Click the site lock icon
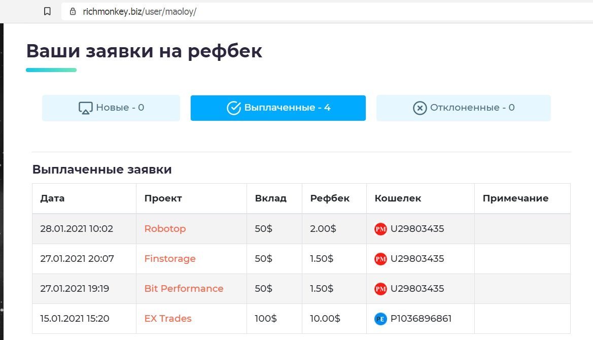593x340 pixels. pyautogui.click(x=73, y=11)
